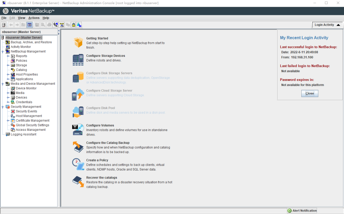Click the copy pages toolbar icon
344x214 pixels.
[68, 25]
